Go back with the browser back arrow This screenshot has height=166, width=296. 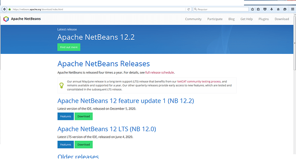tap(5, 9)
